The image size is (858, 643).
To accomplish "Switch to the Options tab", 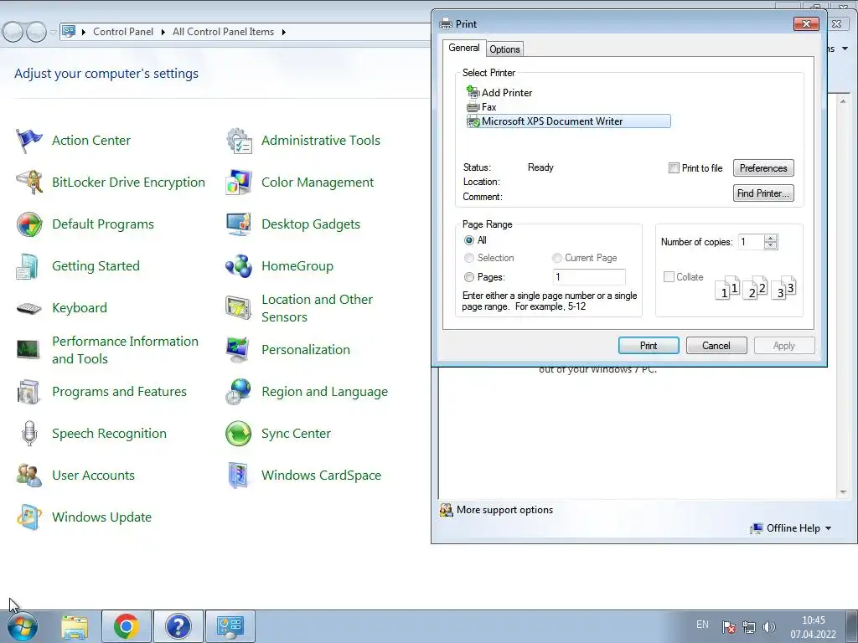I will [x=504, y=49].
